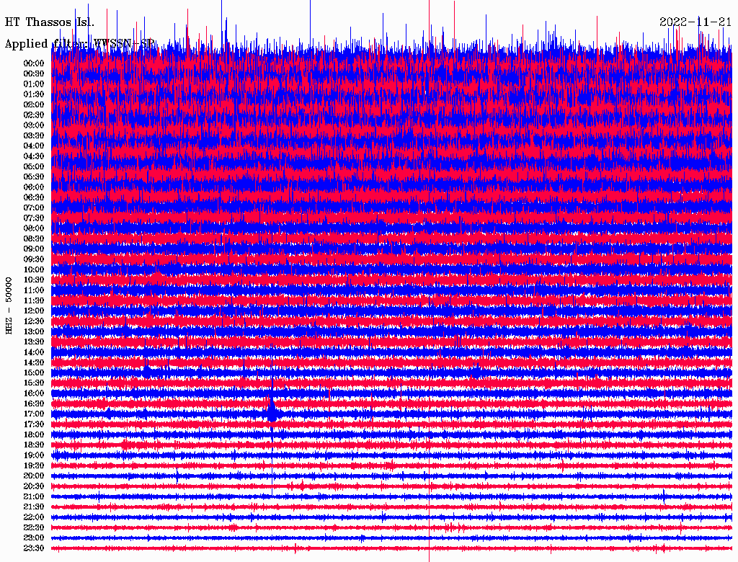Select the 01:00 time label
738x562 pixels.
[x=34, y=84]
